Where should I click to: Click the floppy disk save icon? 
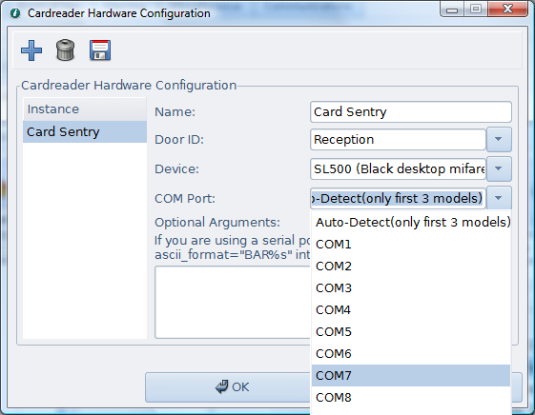100,50
